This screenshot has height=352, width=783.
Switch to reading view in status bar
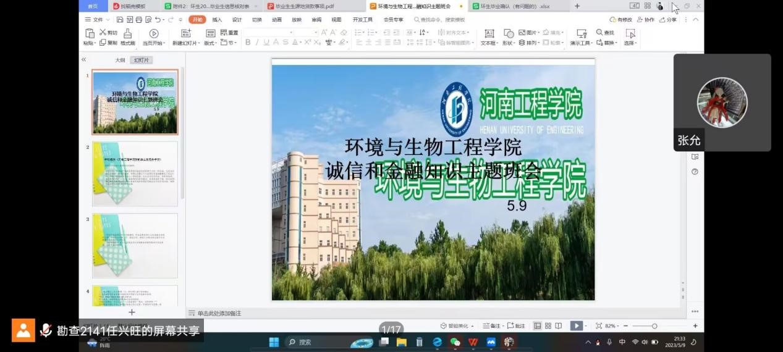[559, 325]
